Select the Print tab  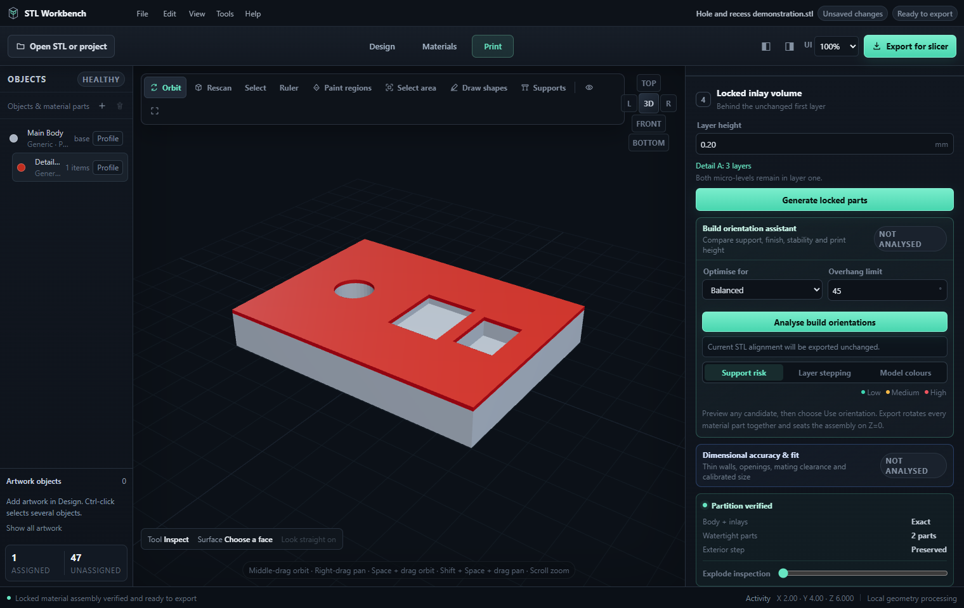(x=493, y=46)
